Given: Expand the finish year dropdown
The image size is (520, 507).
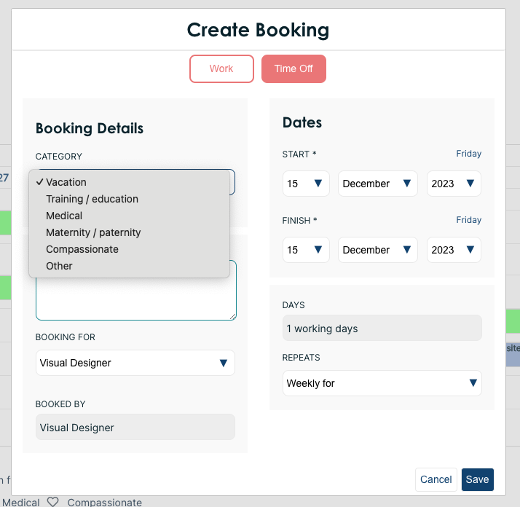Looking at the screenshot, I should point(454,250).
